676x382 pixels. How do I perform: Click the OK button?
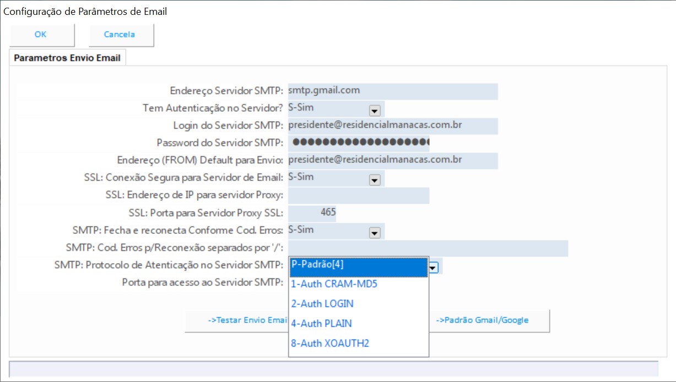click(41, 35)
